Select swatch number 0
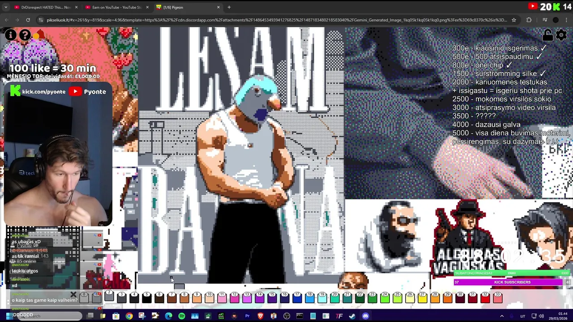This screenshot has width=573, height=322. pyautogui.click(x=84, y=297)
